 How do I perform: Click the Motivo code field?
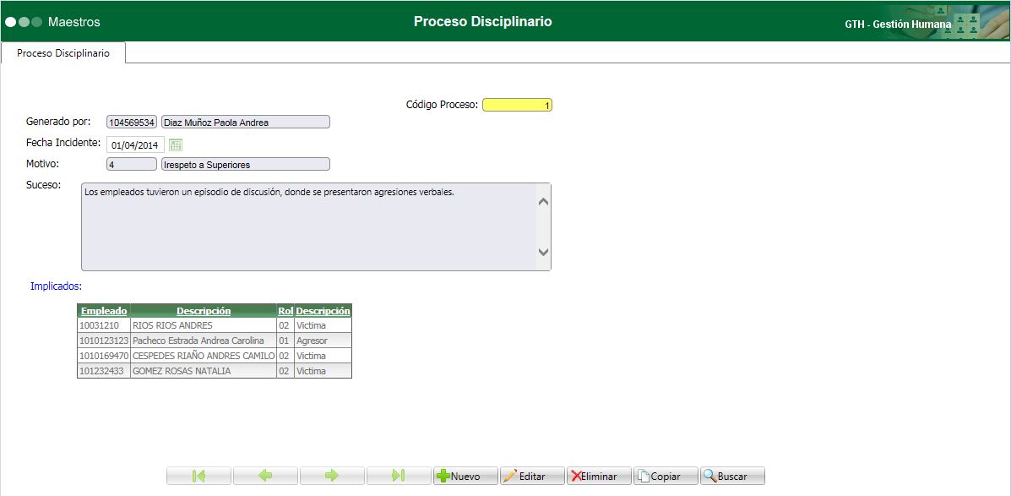point(132,165)
